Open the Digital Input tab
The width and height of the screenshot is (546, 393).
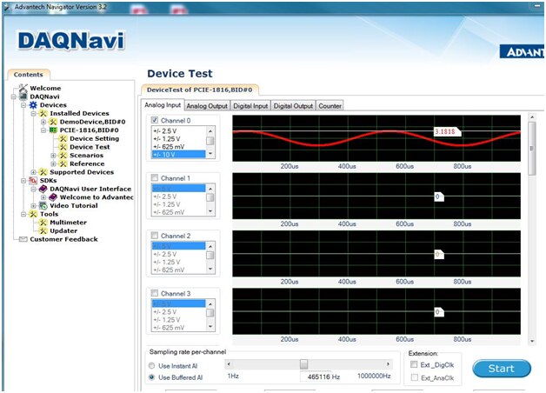(250, 106)
